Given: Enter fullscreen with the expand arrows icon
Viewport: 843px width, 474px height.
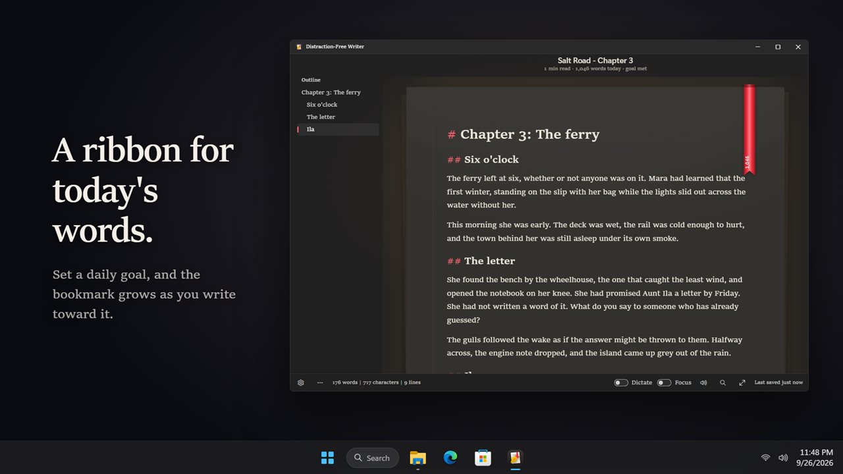Looking at the screenshot, I should 742,382.
